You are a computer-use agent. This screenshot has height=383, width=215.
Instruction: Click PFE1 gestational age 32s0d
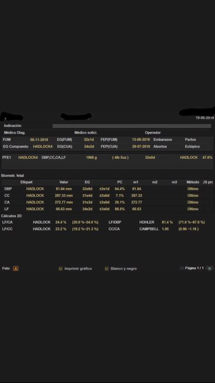[150, 157]
